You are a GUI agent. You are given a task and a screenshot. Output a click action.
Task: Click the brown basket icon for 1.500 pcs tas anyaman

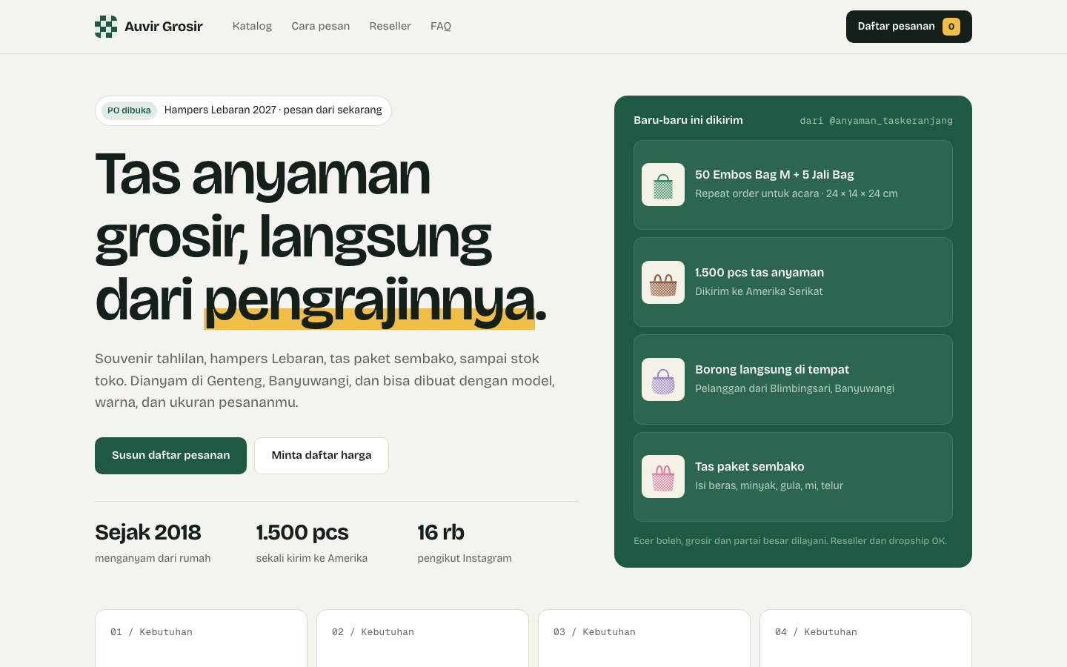coord(663,282)
